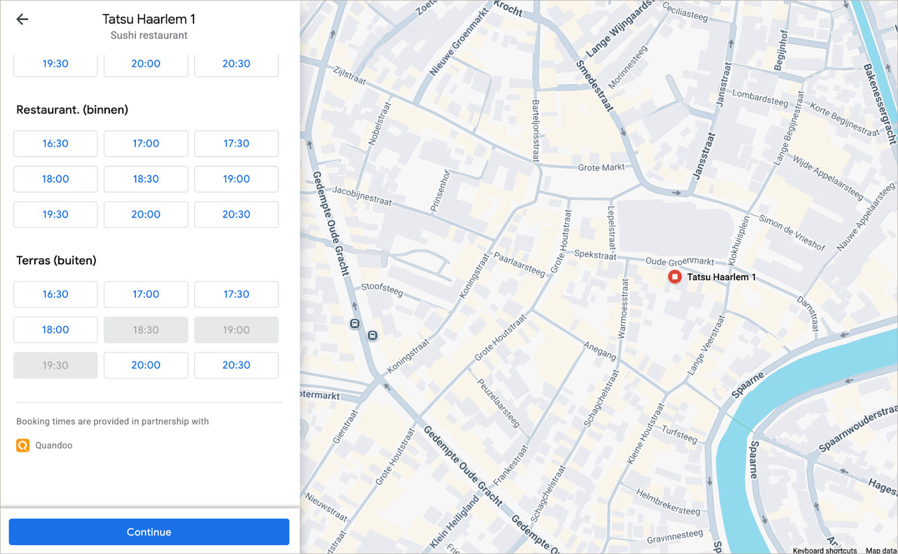Select 20:00 for Terras (buiten)
Viewport: 898px width, 554px height.
tap(146, 365)
